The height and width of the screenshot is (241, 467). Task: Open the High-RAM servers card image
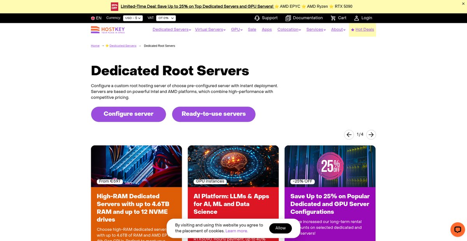click(136, 166)
